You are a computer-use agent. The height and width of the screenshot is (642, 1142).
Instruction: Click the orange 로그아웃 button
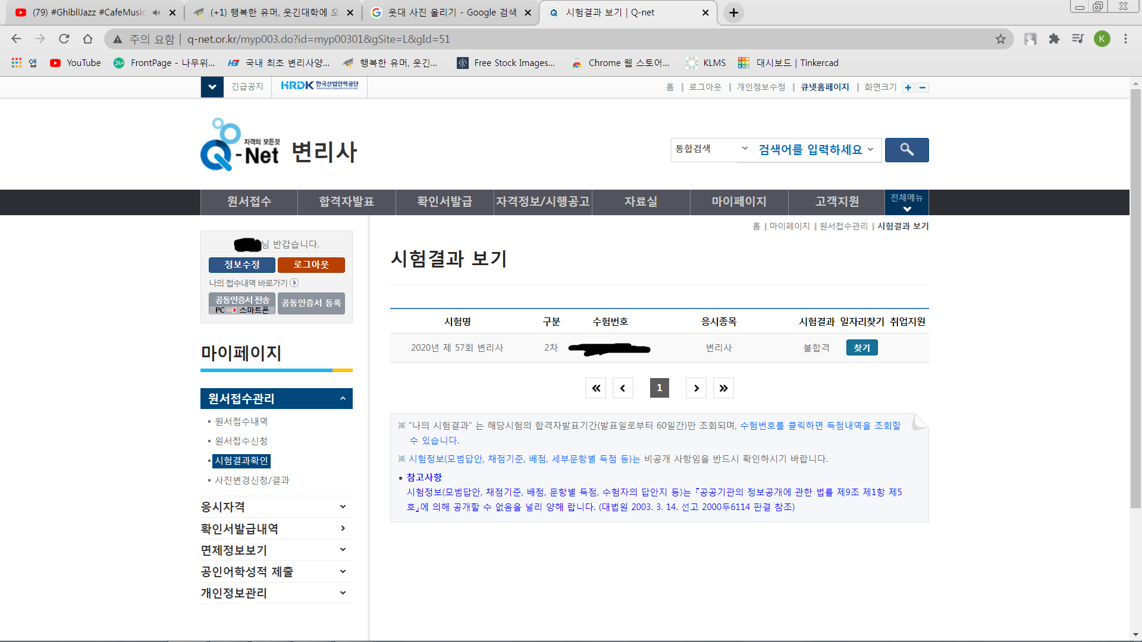pyautogui.click(x=311, y=265)
